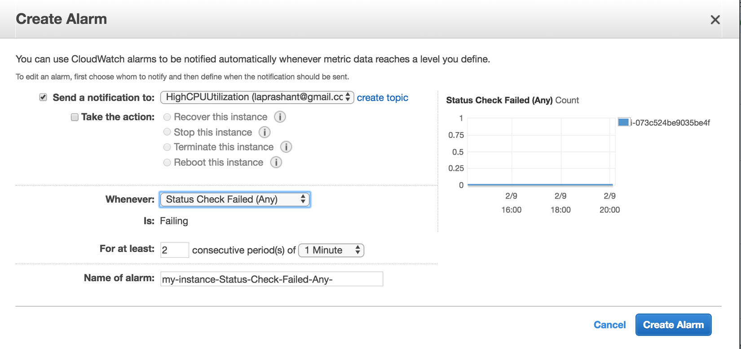Click the Cancel link
Viewport: 741px width, 349px height.
pos(609,325)
